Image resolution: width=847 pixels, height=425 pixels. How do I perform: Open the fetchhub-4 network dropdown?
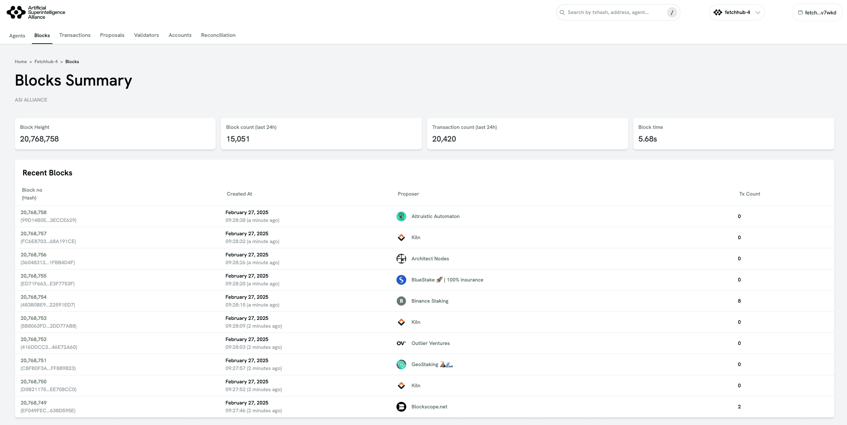point(737,12)
